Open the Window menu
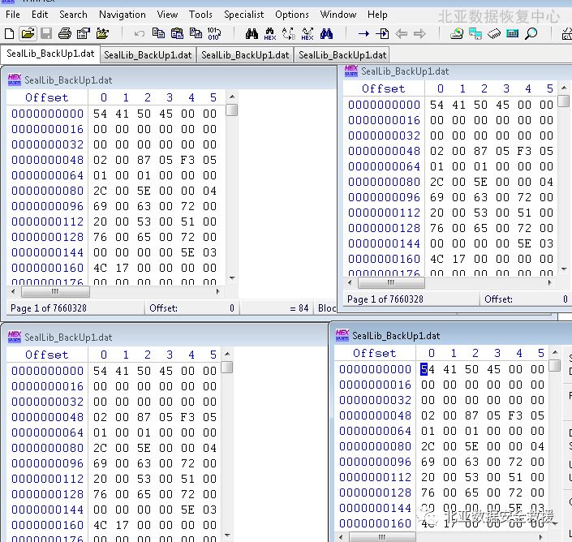The height and width of the screenshot is (542, 572). click(x=338, y=15)
